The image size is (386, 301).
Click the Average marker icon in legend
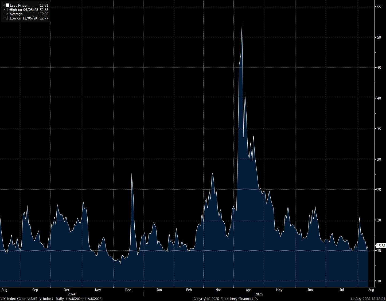click(x=7, y=14)
